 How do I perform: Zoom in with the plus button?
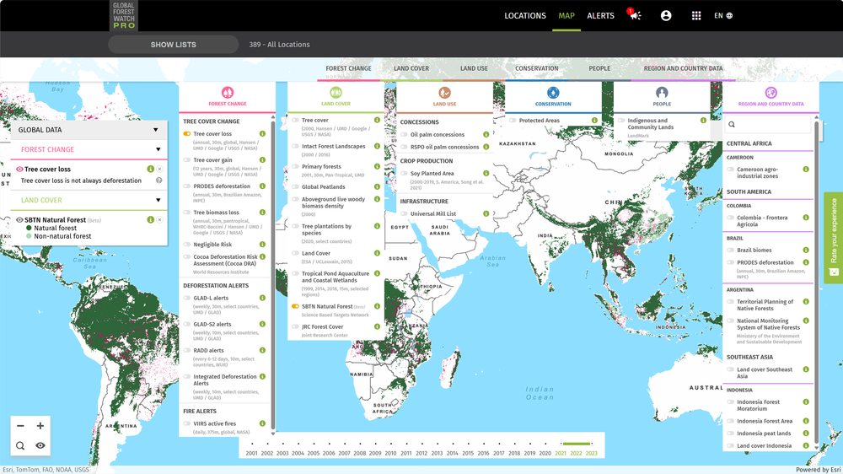pyautogui.click(x=40, y=426)
